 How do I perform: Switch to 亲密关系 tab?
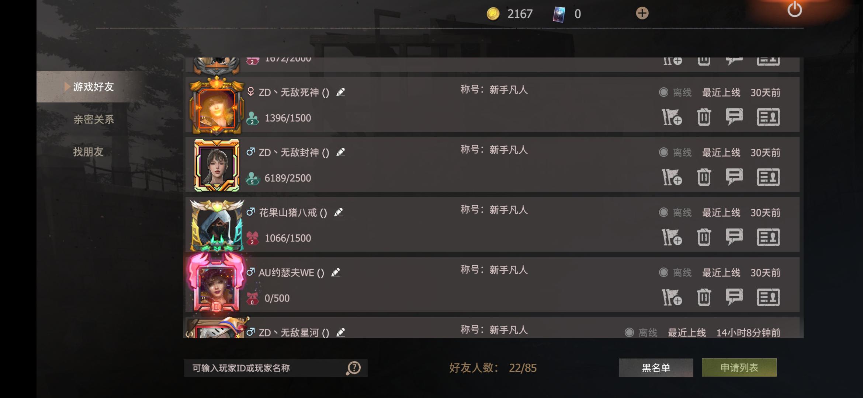(93, 119)
